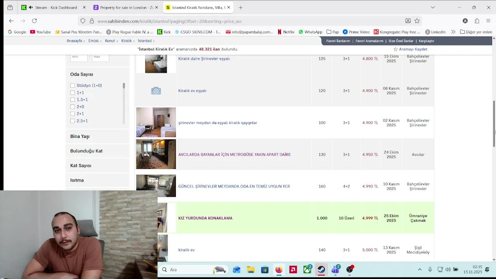This screenshot has height=279, width=496.
Task: Mute the Kick Dashboard tab audio
Action: [x=31, y=7]
